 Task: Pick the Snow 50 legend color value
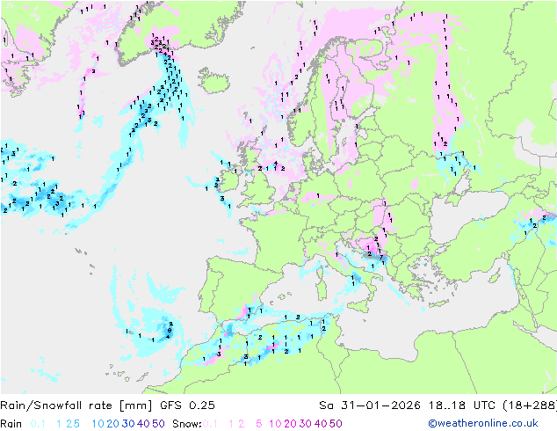point(336,424)
